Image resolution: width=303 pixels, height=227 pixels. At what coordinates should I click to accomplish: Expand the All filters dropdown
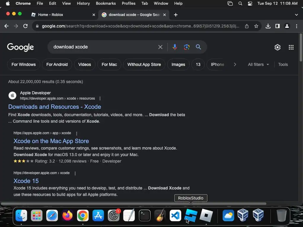click(258, 64)
